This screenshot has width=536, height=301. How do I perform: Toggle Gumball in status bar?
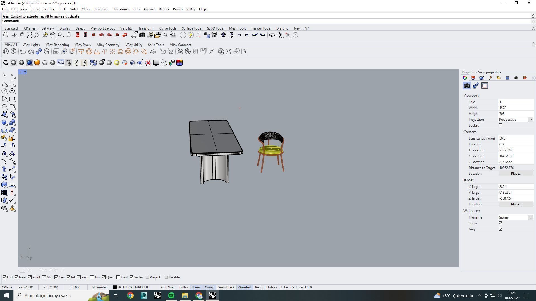pyautogui.click(x=245, y=287)
